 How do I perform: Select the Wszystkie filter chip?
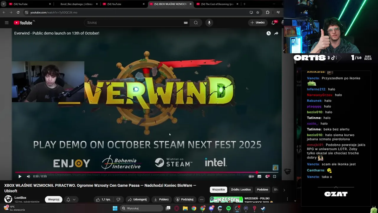click(x=219, y=190)
